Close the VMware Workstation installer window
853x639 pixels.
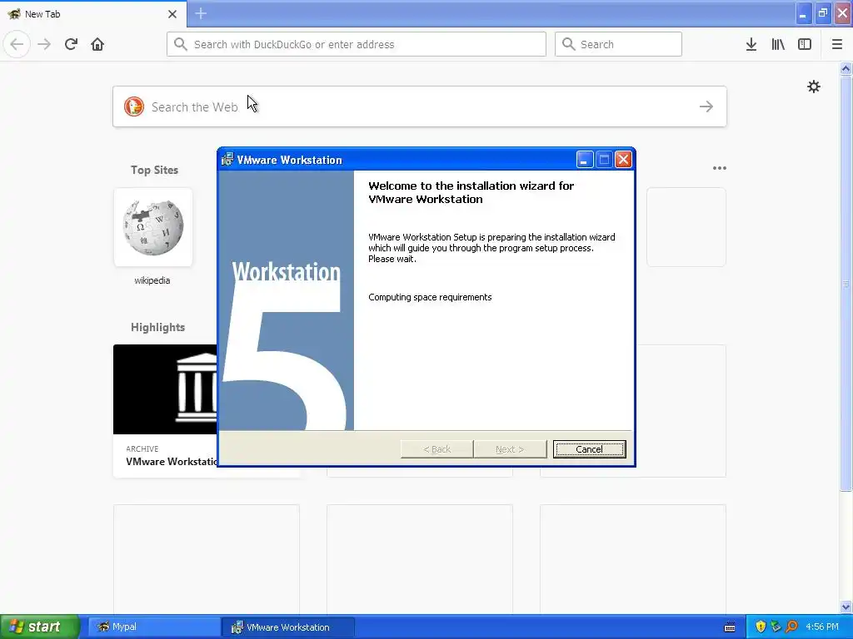pyautogui.click(x=623, y=160)
